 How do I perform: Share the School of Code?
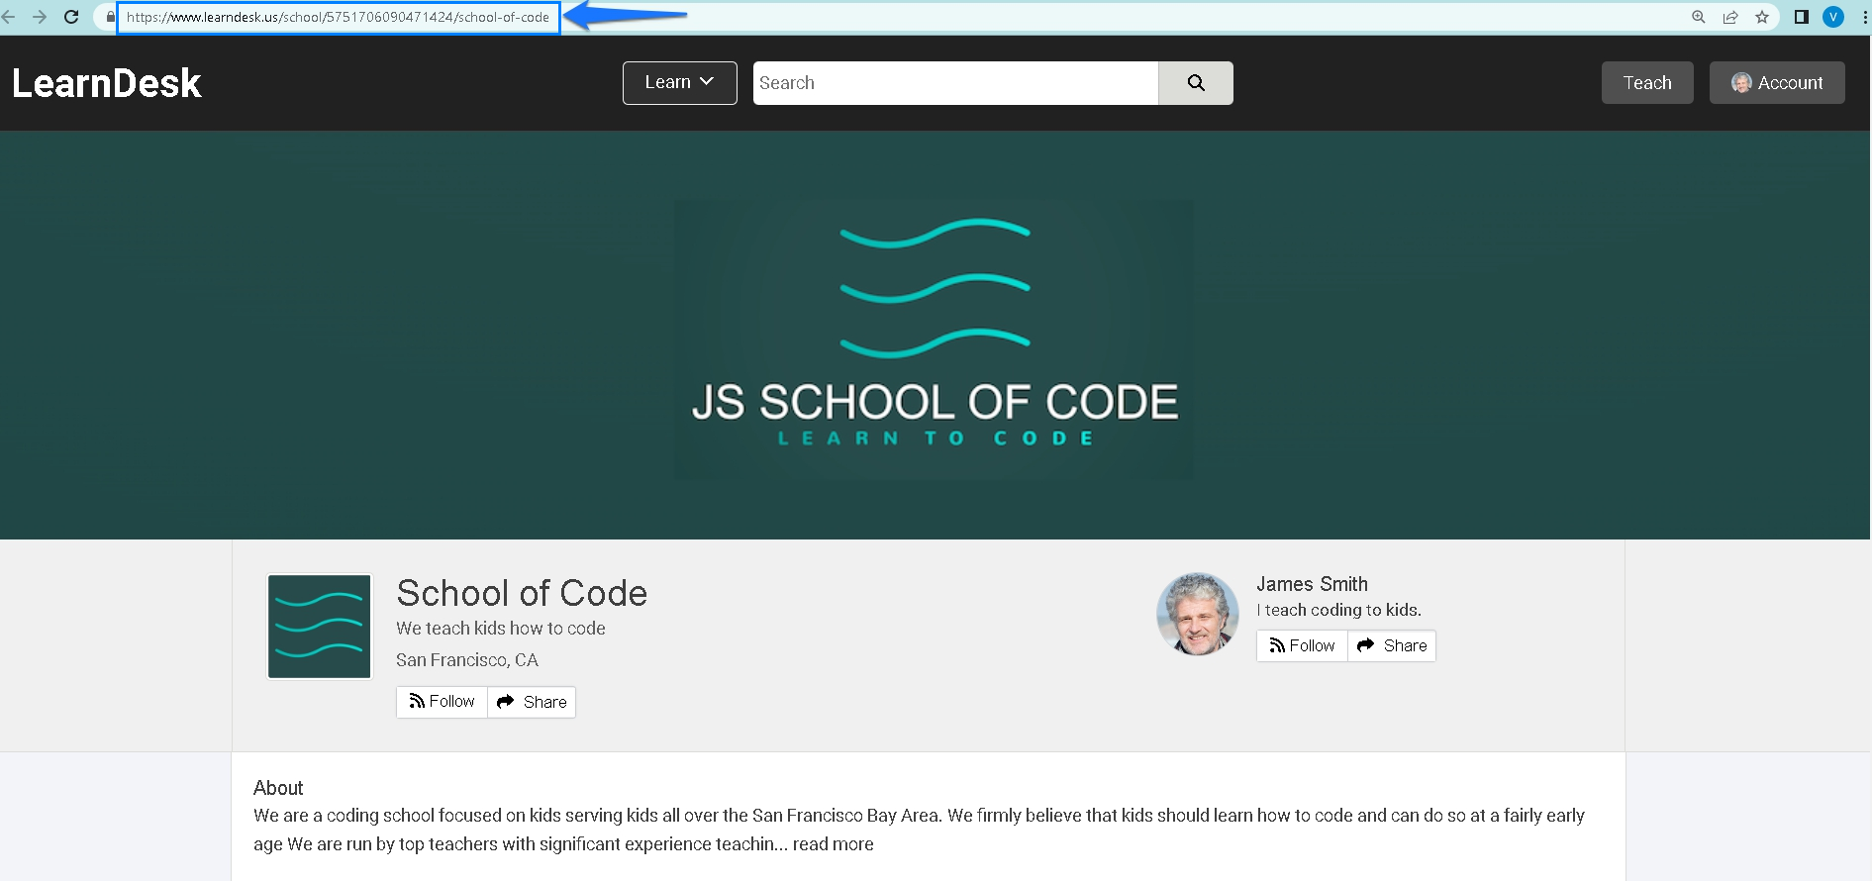[532, 702]
